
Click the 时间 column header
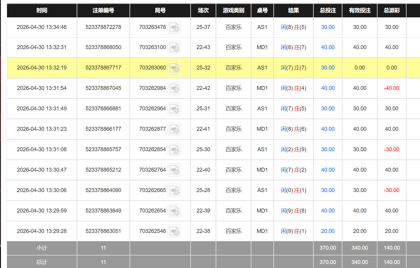tap(42, 10)
